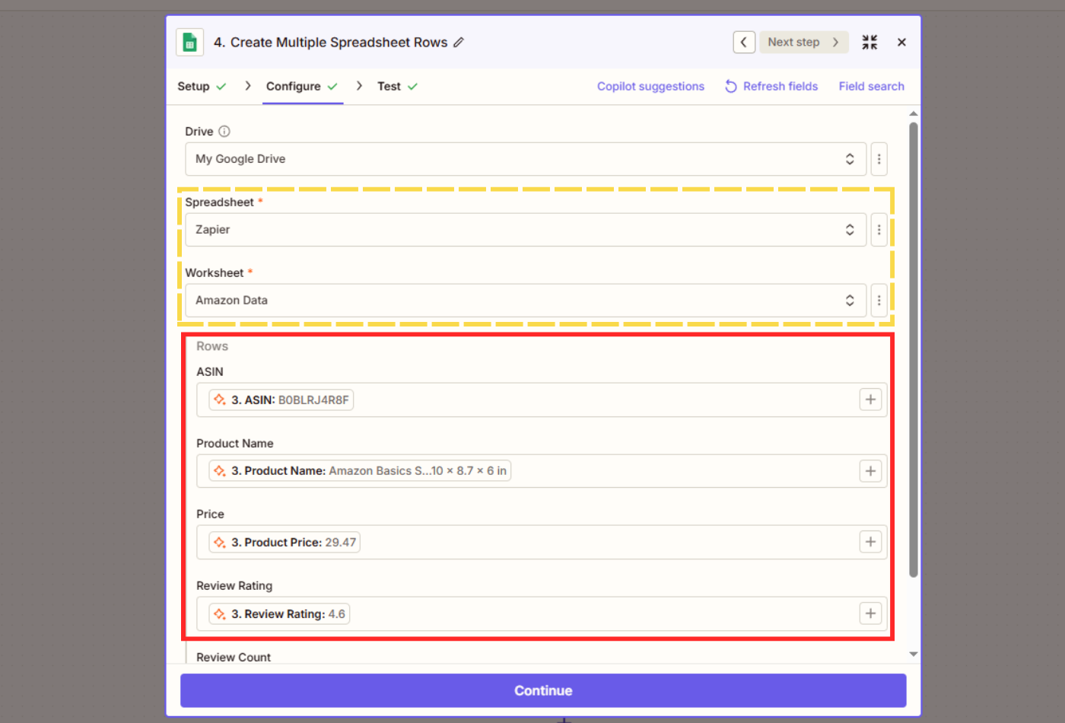This screenshot has height=723, width=1065.
Task: Open Copilot suggestions link
Action: coord(650,87)
